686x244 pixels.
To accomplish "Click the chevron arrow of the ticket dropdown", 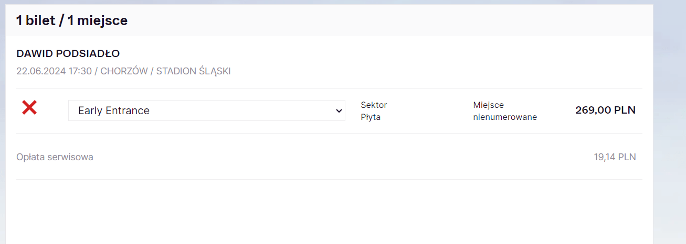I will point(339,110).
